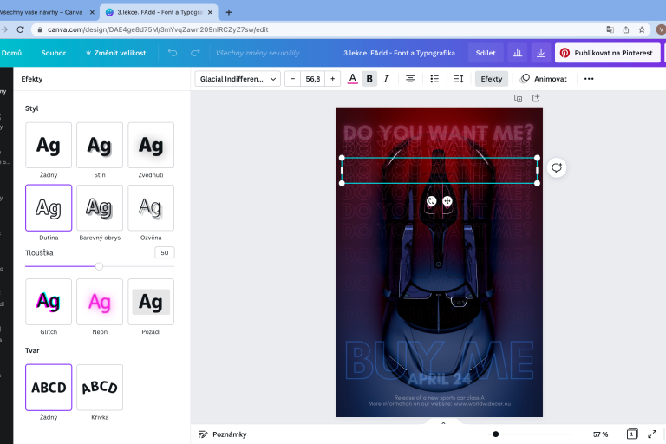The width and height of the screenshot is (666, 444).
Task: Toggle bold text formatting
Action: click(x=369, y=79)
